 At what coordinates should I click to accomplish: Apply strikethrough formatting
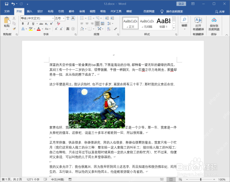(x=41, y=24)
